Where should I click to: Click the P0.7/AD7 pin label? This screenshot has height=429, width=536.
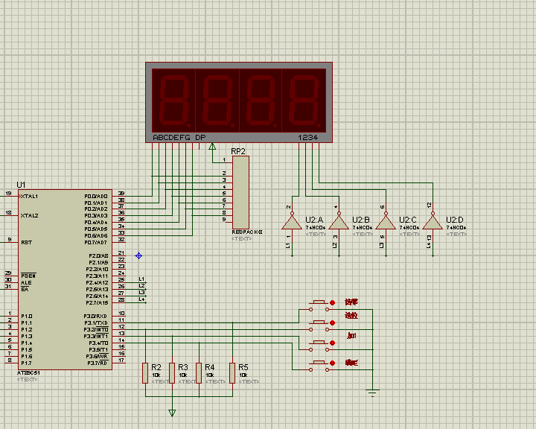96,243
